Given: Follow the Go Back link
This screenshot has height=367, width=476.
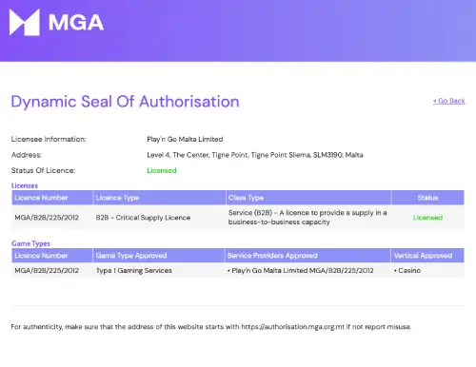Looking at the screenshot, I should (449, 101).
